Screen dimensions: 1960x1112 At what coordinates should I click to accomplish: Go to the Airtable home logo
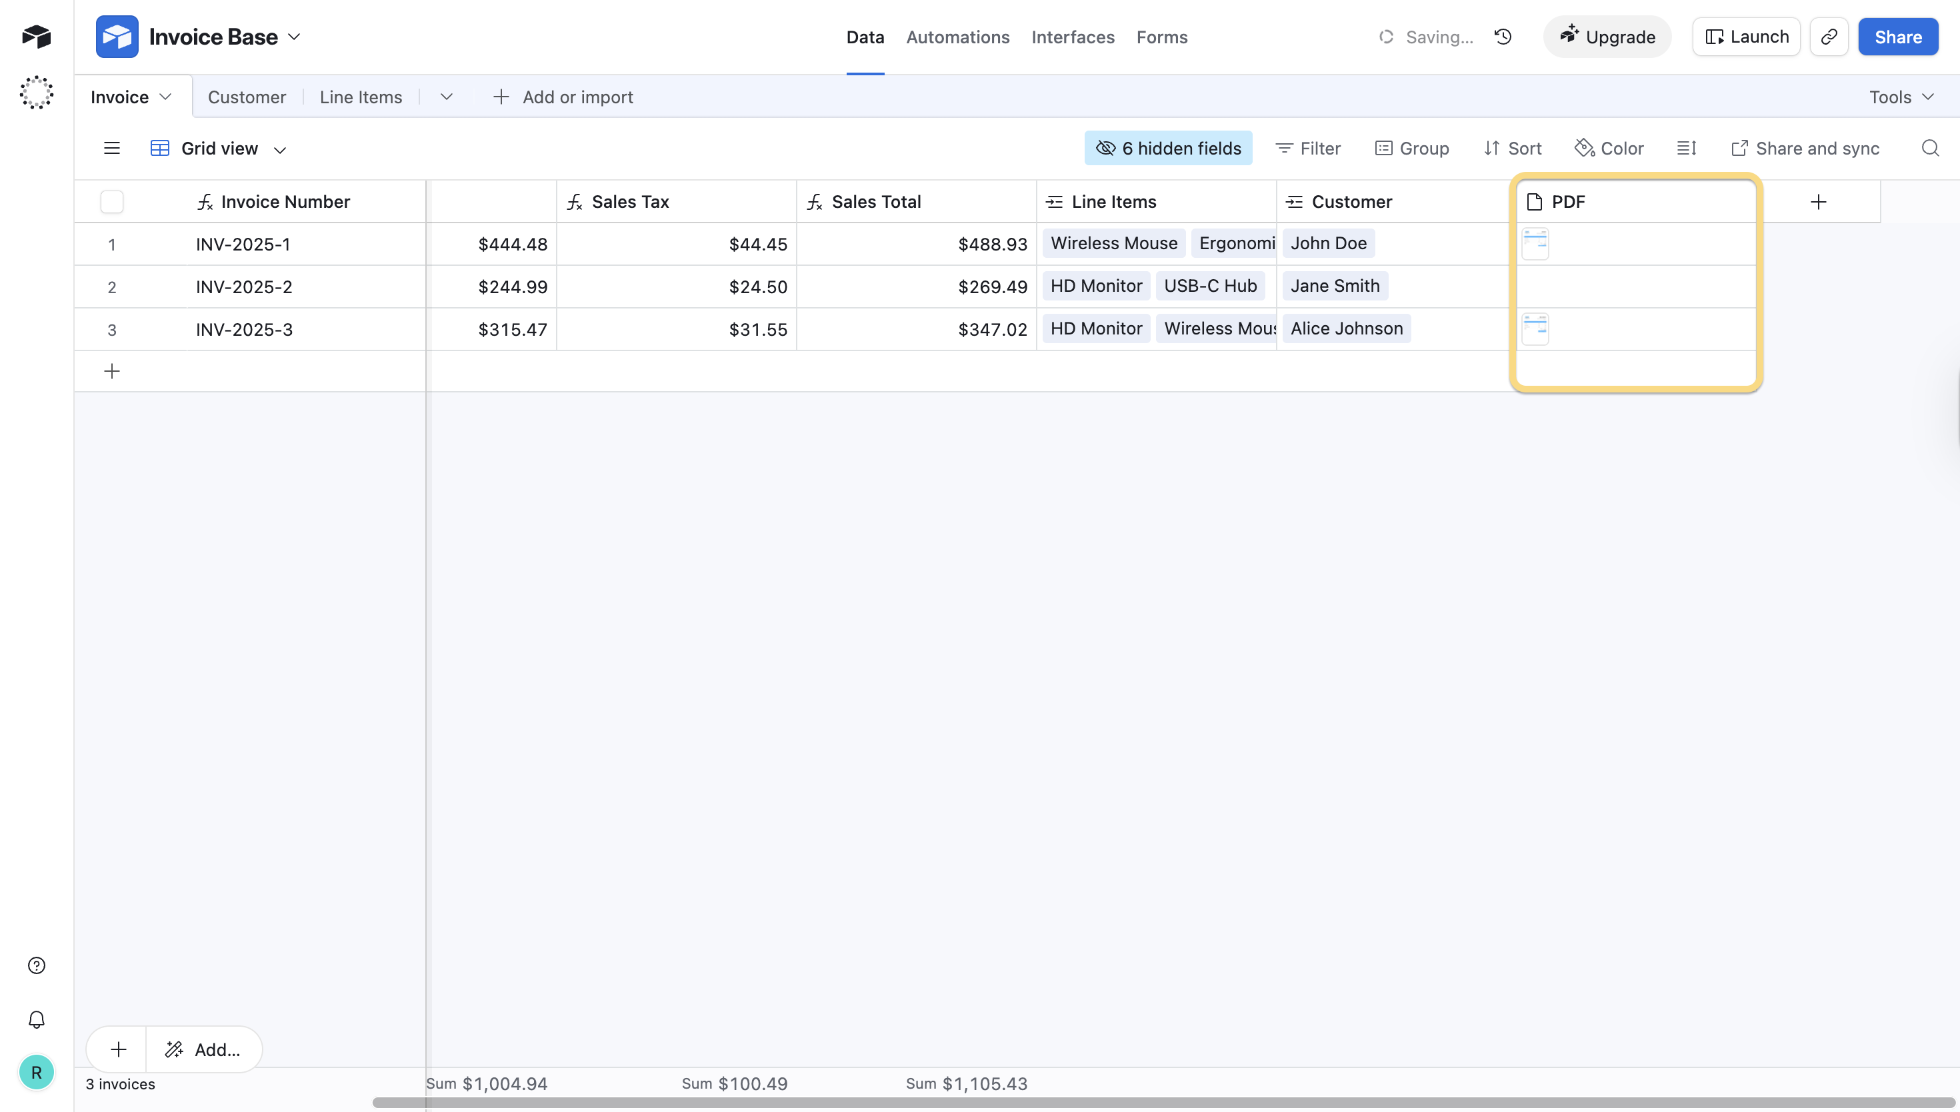coord(37,37)
